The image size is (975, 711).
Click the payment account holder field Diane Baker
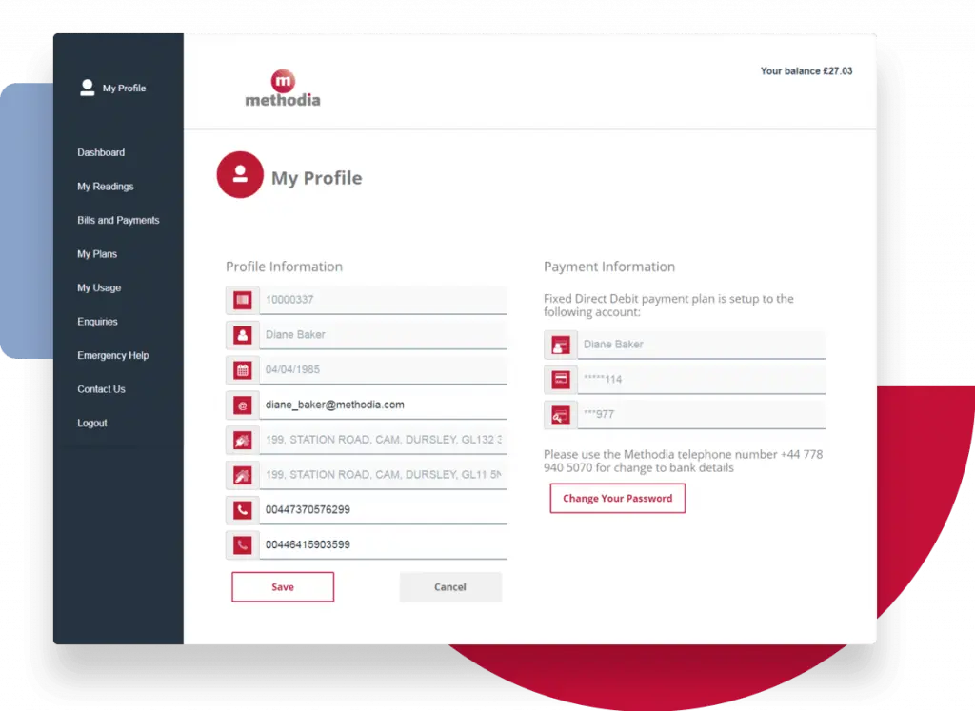click(702, 345)
